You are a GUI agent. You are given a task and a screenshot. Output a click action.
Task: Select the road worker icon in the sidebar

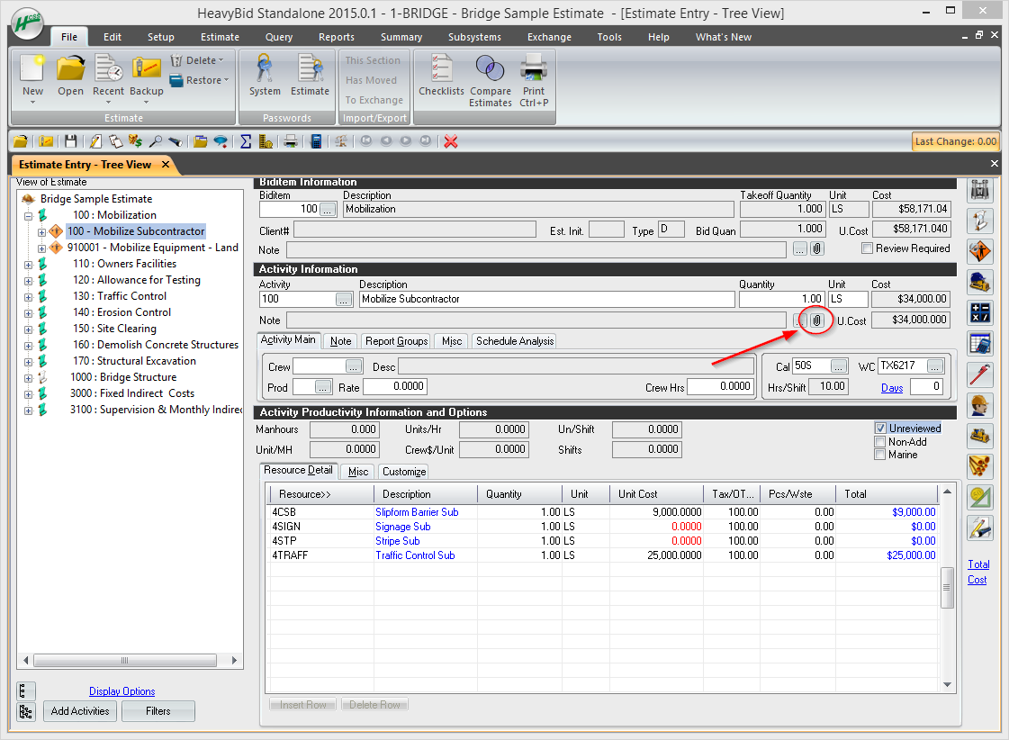pyautogui.click(x=980, y=250)
